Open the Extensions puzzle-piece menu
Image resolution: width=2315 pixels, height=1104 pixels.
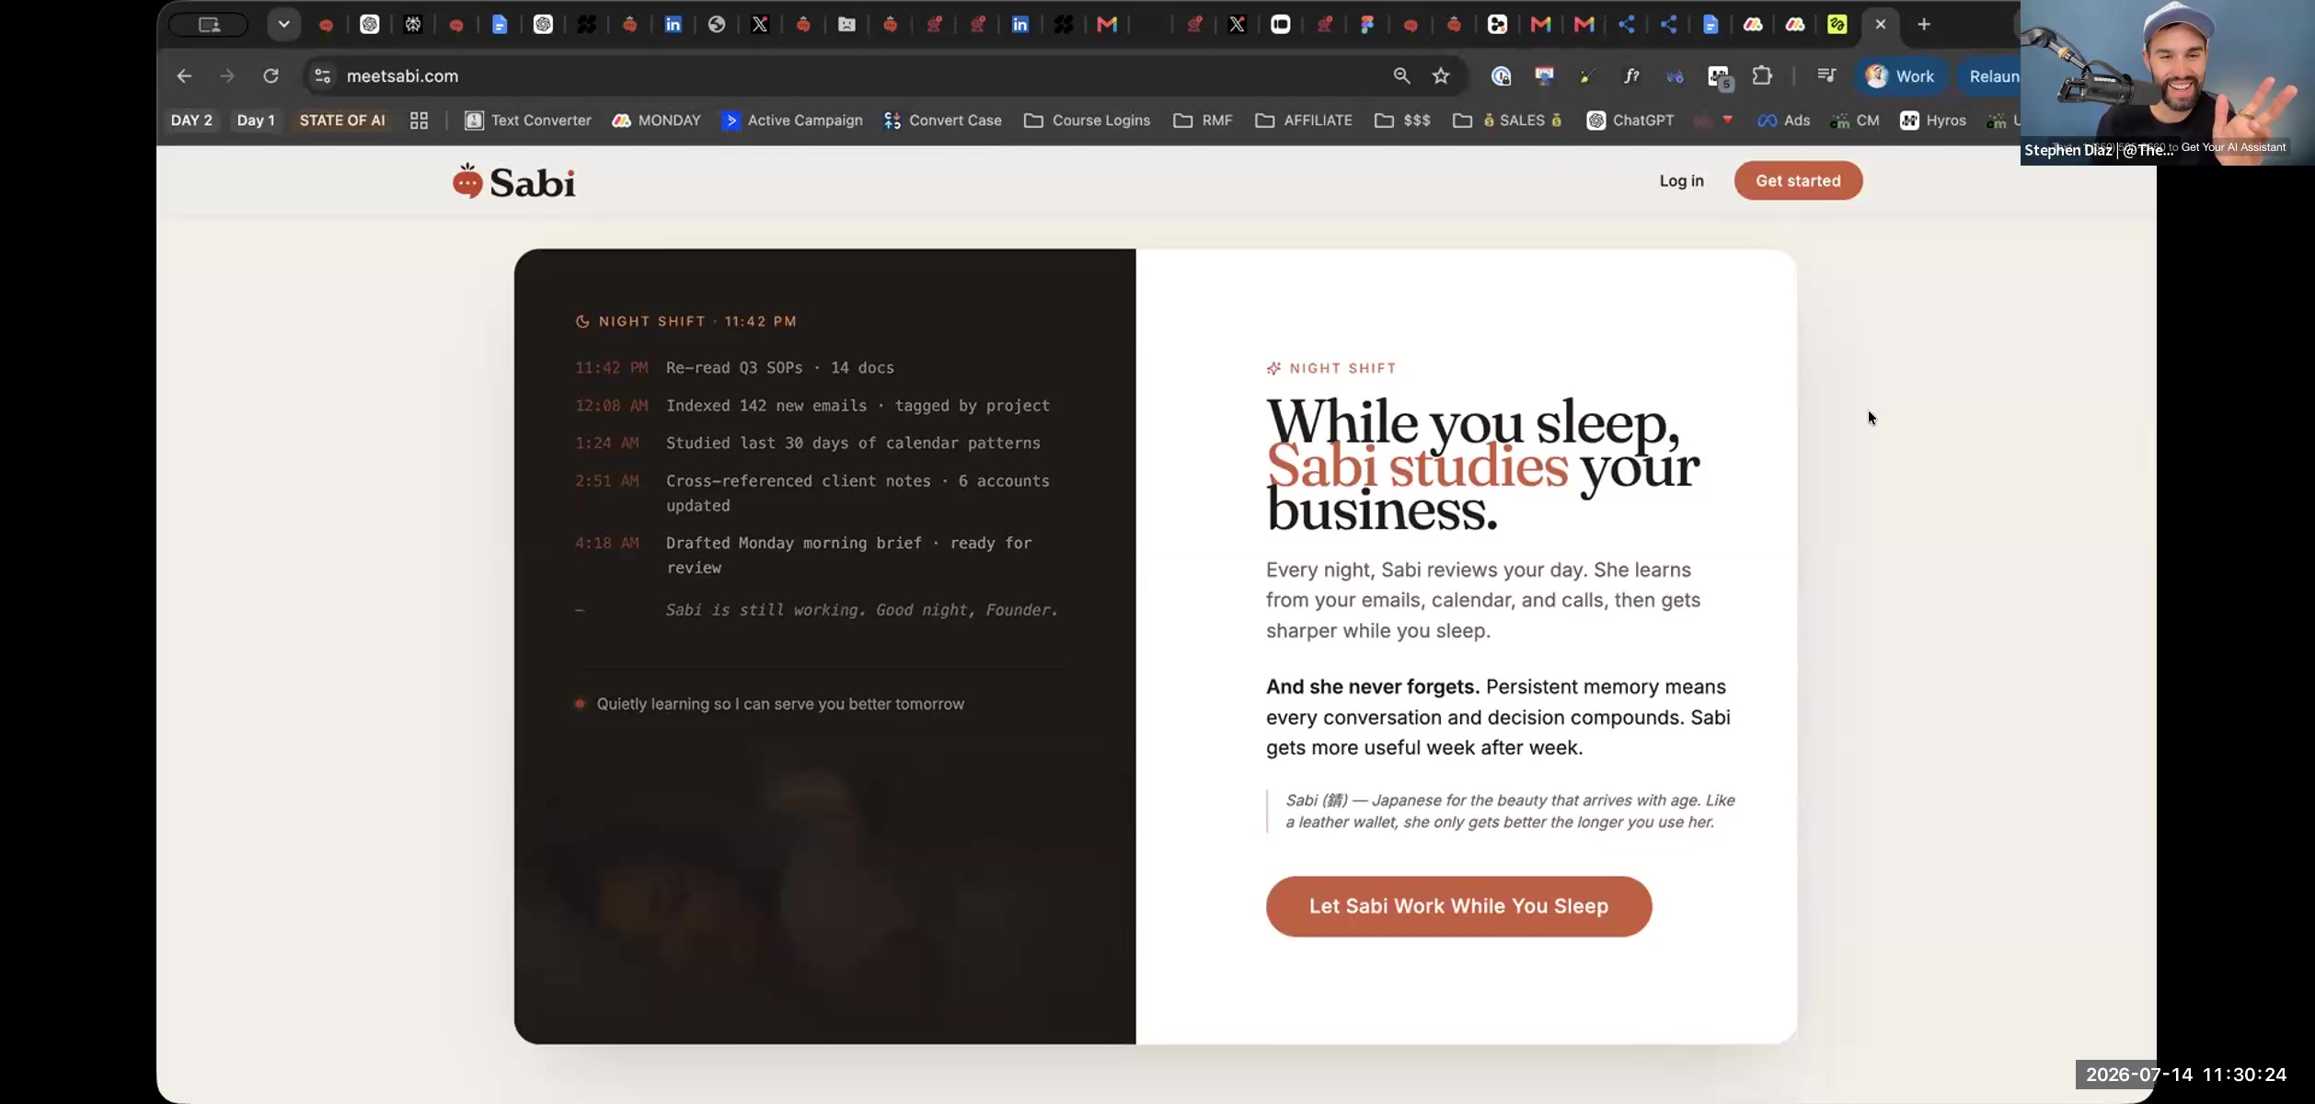1762,76
